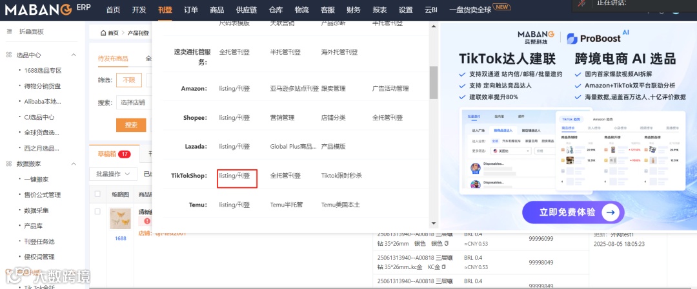Open 设置 in top navigation

(405, 10)
